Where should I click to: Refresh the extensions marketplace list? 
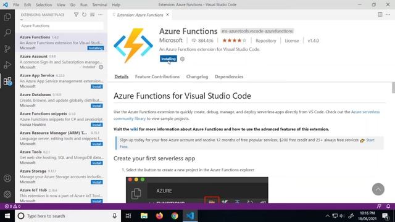(x=84, y=15)
